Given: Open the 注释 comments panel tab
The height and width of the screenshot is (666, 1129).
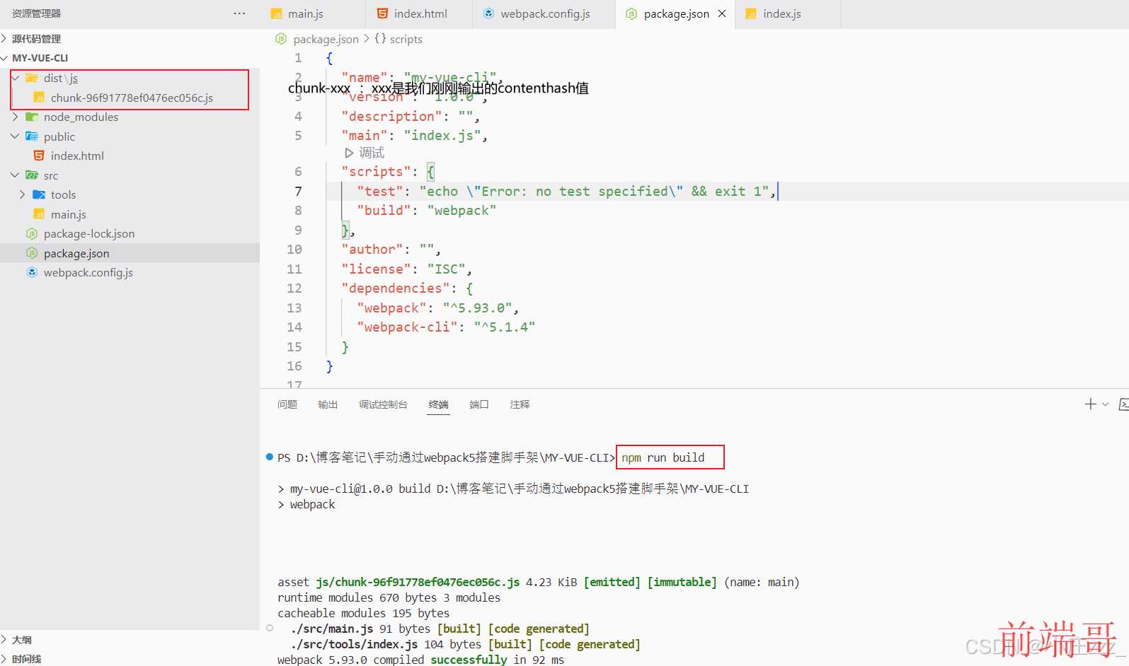Looking at the screenshot, I should [x=520, y=404].
